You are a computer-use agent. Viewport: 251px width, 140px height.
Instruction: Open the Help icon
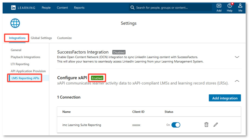229,6
